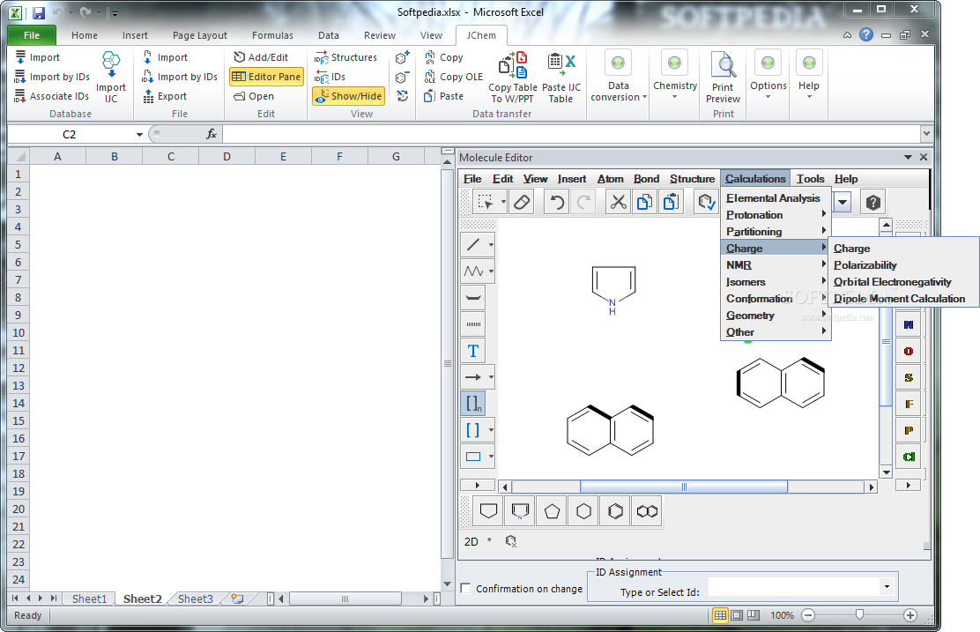Image resolution: width=980 pixels, height=632 pixels.
Task: Click the copy icon in editor toolbar
Action: [x=643, y=202]
